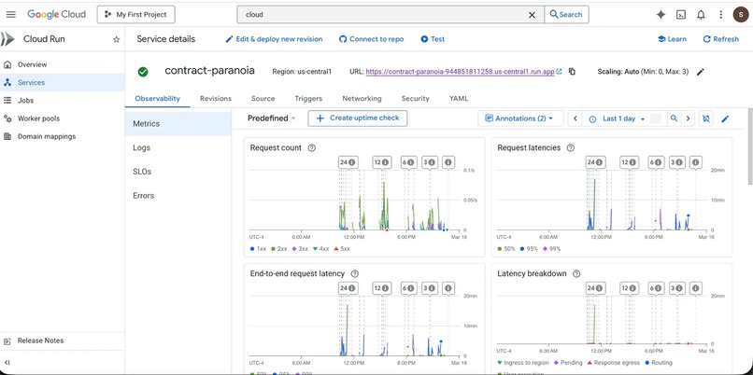Reset zoom with the magnifier icon
The width and height of the screenshot is (753, 375).
coord(675,118)
